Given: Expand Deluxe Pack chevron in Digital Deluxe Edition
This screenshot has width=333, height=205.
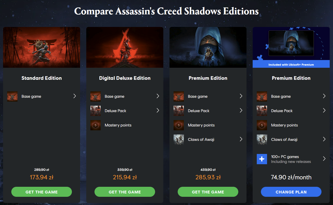Looking at the screenshot, I should (158, 110).
